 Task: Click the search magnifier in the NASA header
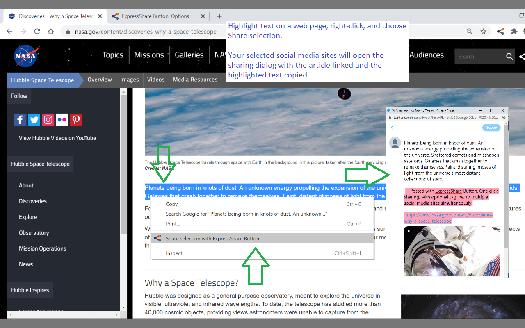pos(509,56)
